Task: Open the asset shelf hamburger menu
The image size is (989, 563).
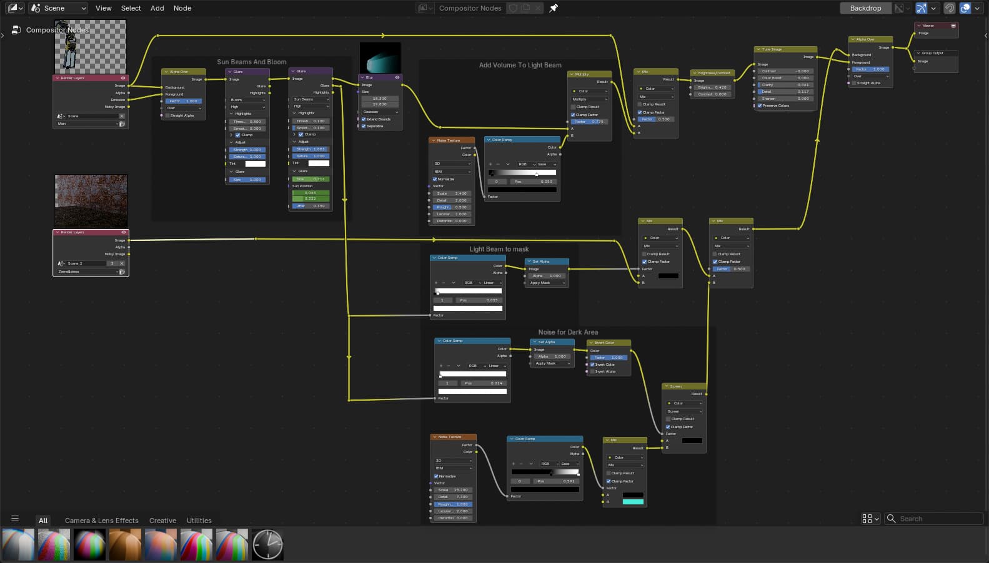Action: coord(15,519)
